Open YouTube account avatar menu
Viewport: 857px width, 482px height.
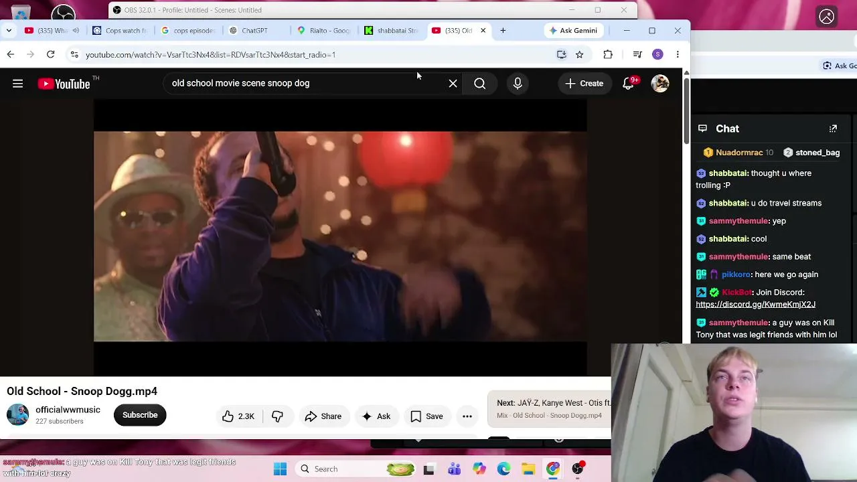[x=660, y=84]
